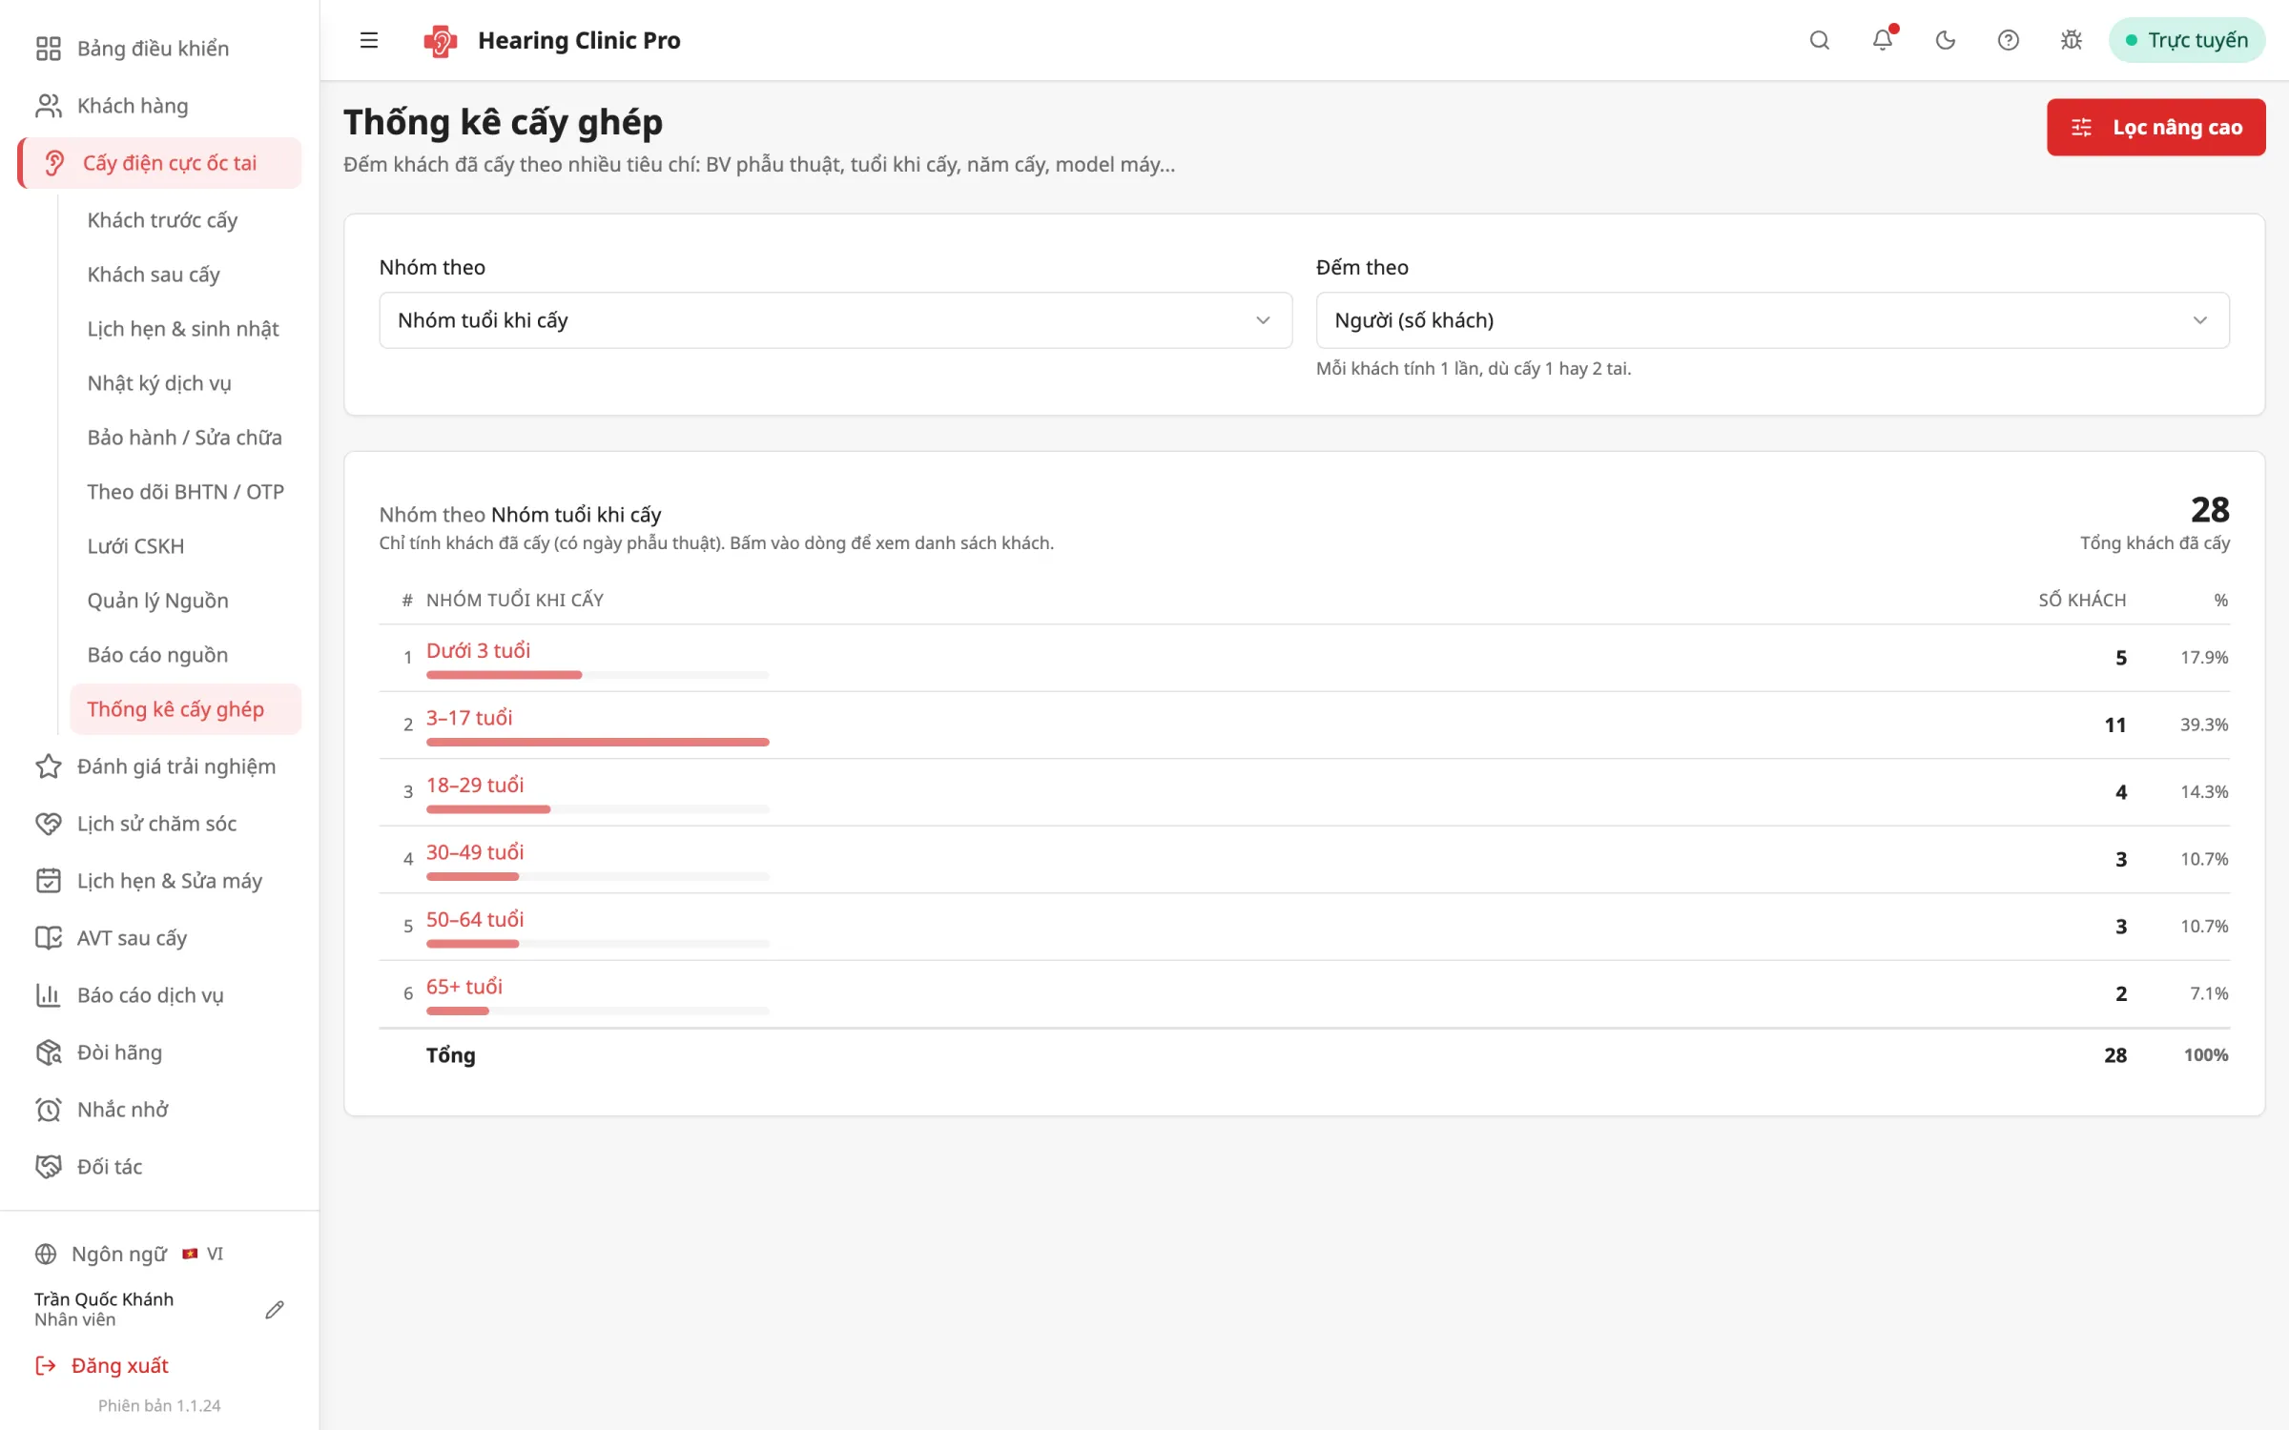Open the help question mark icon
Viewport: 2289px width, 1430px height.
coord(2009,40)
